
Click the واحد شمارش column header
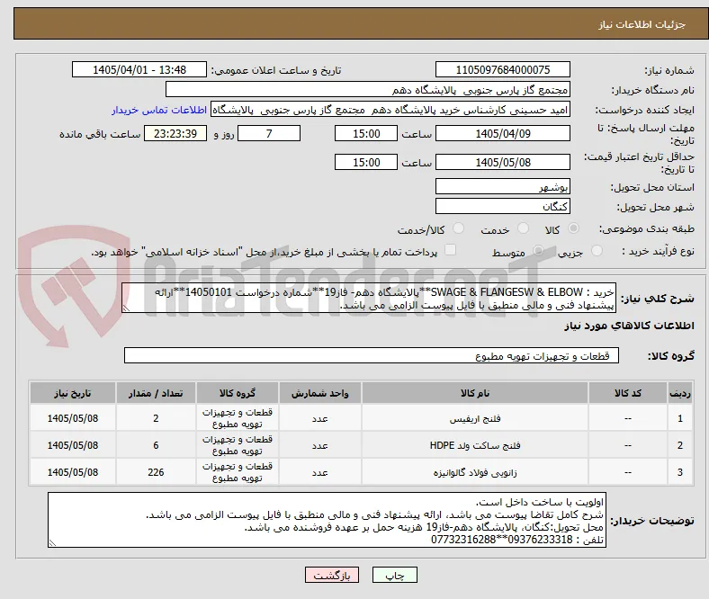click(319, 393)
